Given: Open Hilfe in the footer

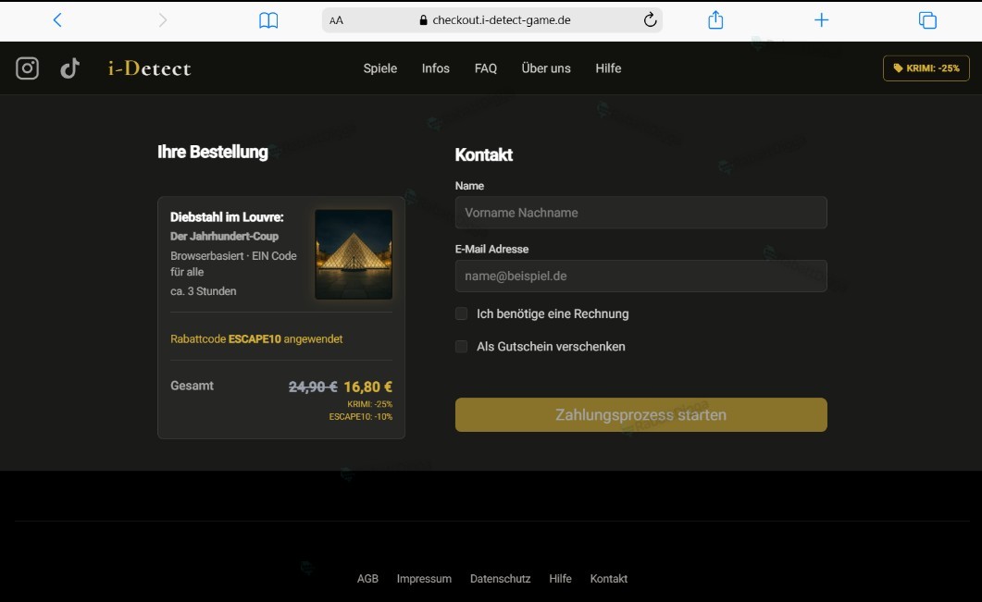Looking at the screenshot, I should point(560,579).
